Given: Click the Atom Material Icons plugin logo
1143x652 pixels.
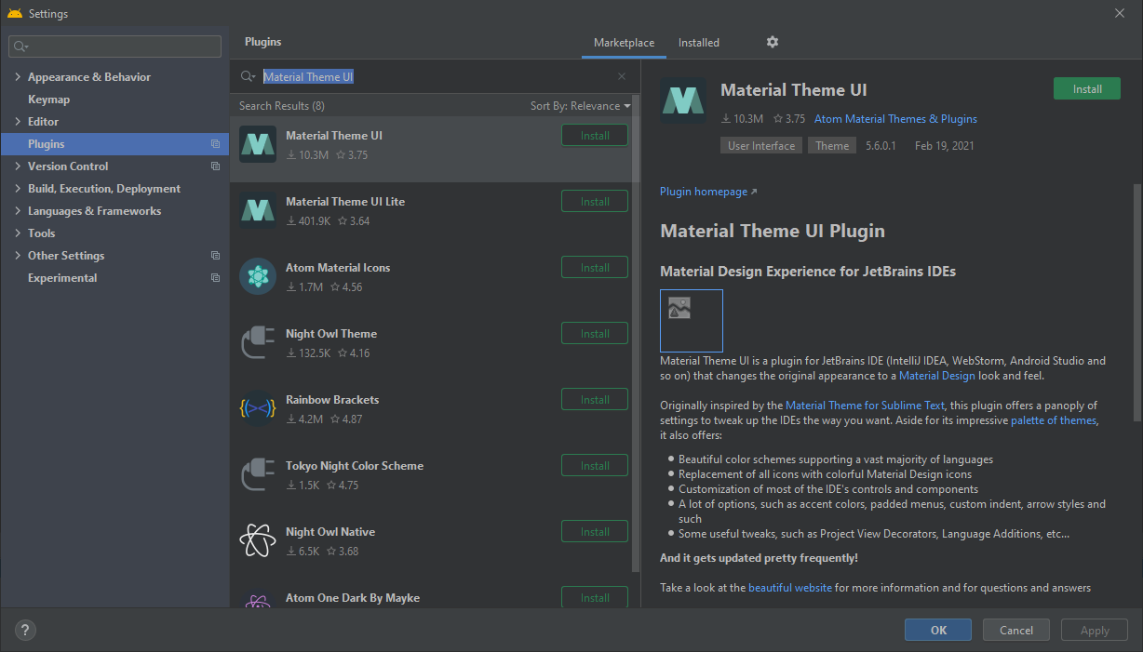Looking at the screenshot, I should tap(258, 276).
